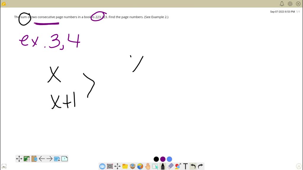Open the yellow folder icon
The height and width of the screenshot is (170, 303).
click(x=125, y=166)
